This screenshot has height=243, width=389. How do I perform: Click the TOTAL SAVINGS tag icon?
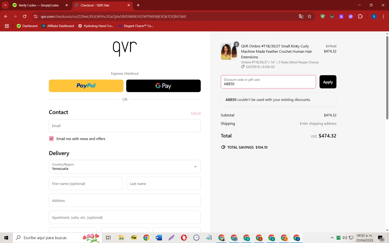(x=223, y=147)
